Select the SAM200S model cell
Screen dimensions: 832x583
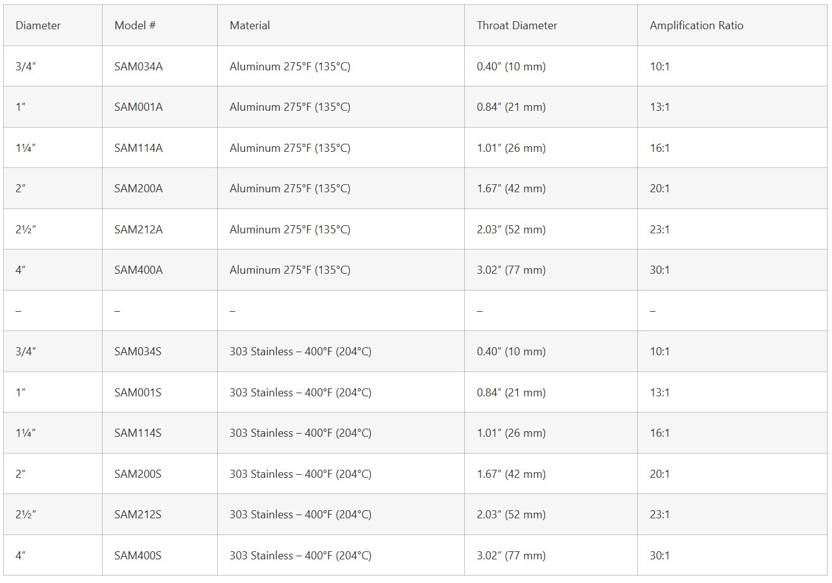tap(138, 474)
